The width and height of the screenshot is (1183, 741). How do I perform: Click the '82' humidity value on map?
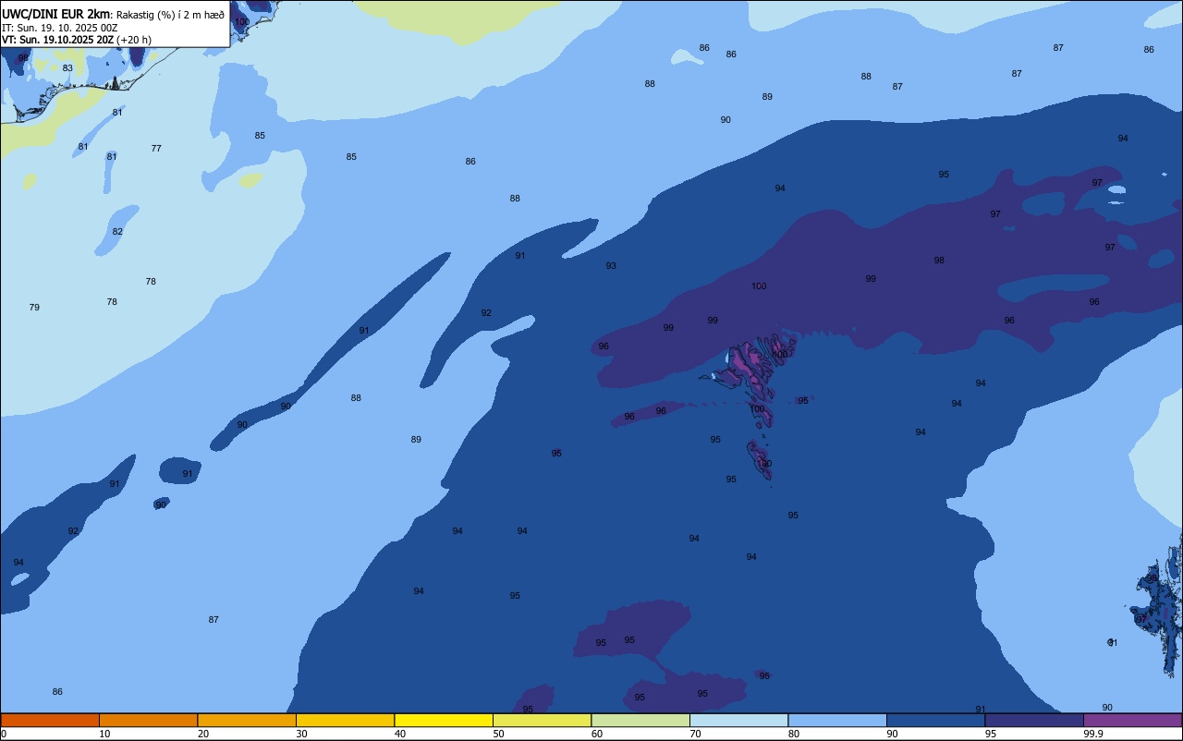[117, 231]
